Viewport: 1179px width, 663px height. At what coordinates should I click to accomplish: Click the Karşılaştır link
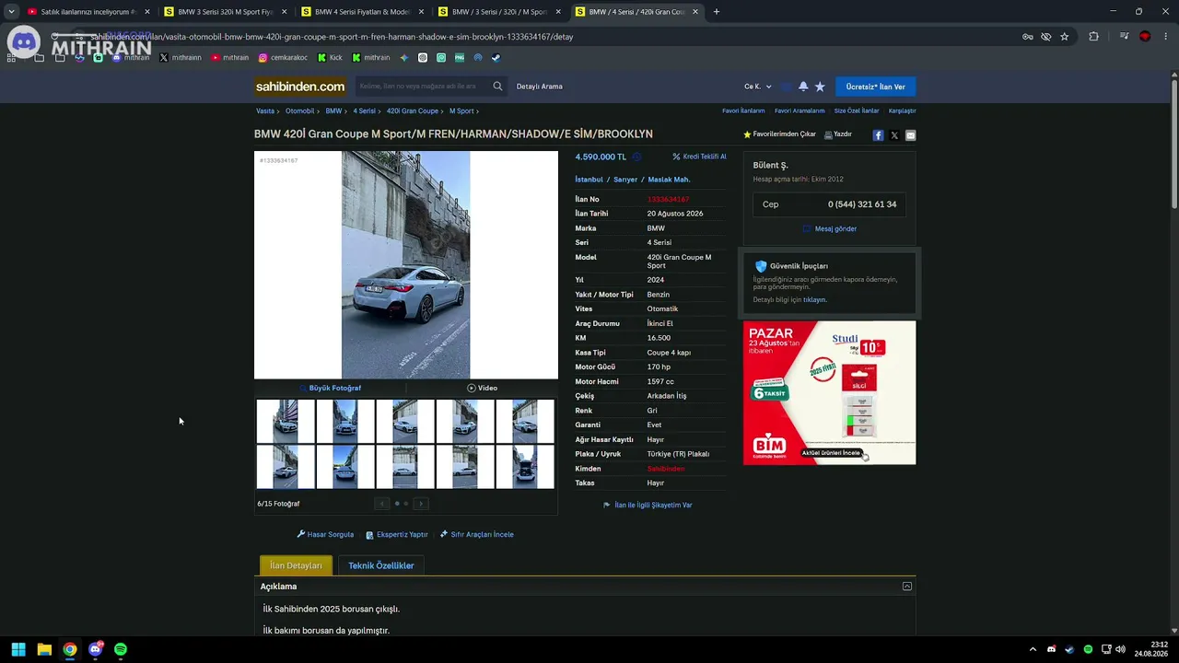point(902,110)
